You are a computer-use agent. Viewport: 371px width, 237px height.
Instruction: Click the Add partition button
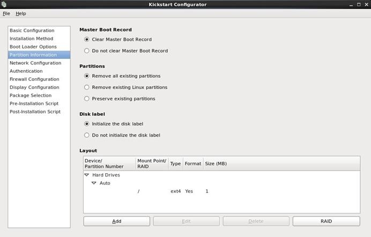click(117, 221)
